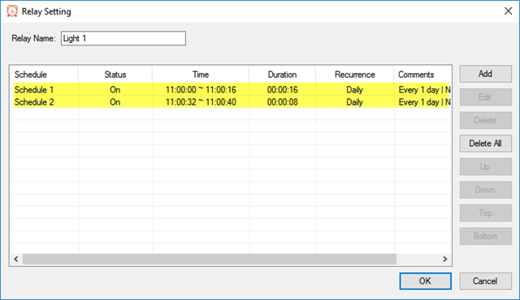Click the Recurrence column header
Image resolution: width=520 pixels, height=300 pixels.
[355, 75]
